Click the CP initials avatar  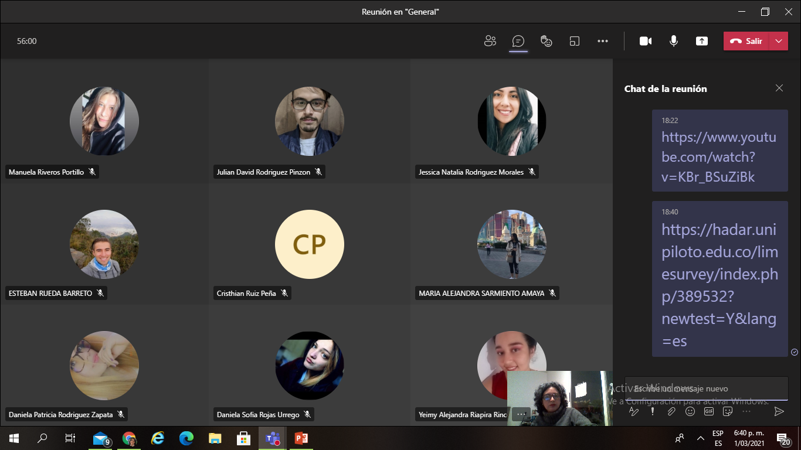click(310, 244)
